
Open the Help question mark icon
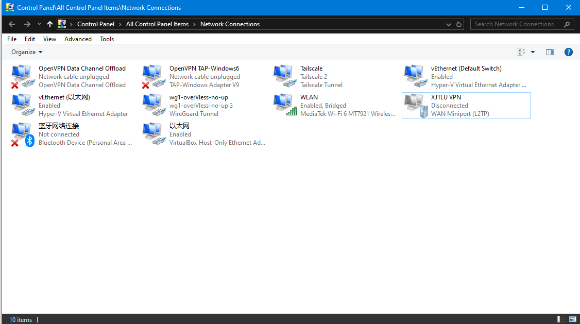tap(569, 52)
